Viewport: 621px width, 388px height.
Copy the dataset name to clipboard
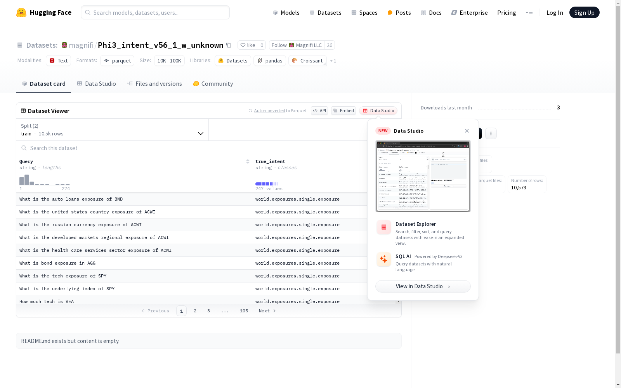229,45
